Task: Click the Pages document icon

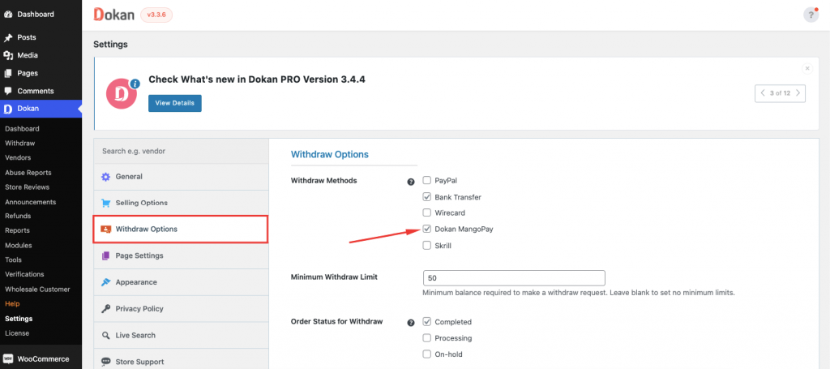Action: coord(8,73)
